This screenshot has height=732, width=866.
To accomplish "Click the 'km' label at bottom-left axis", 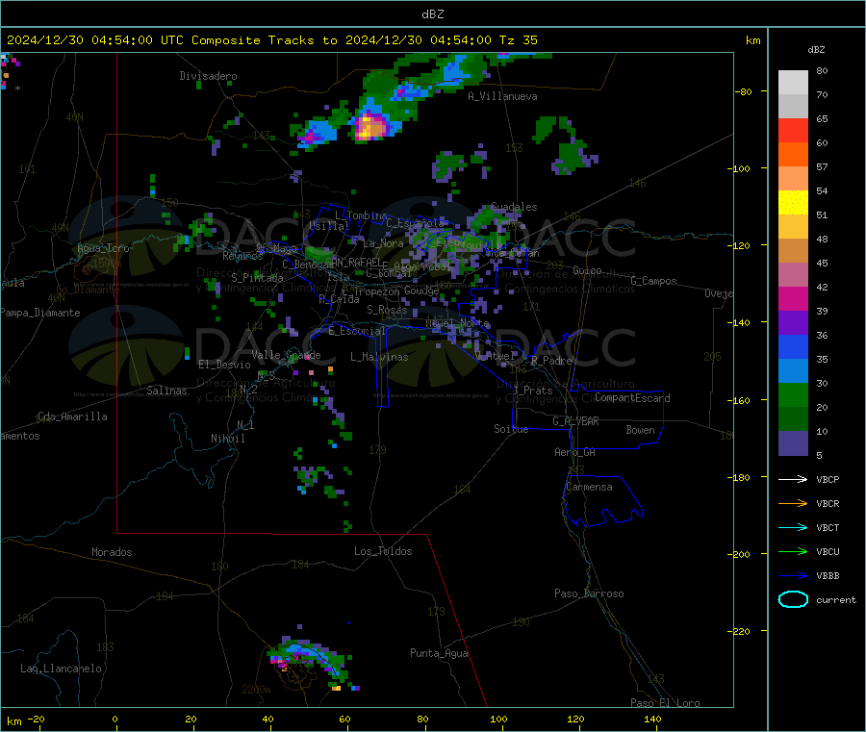I will coord(14,721).
